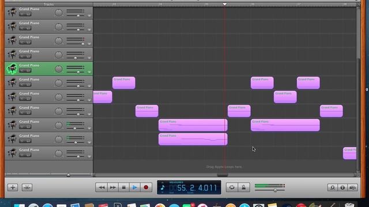
Task: Expand automation arrow on the seventh track
Action: (89, 100)
